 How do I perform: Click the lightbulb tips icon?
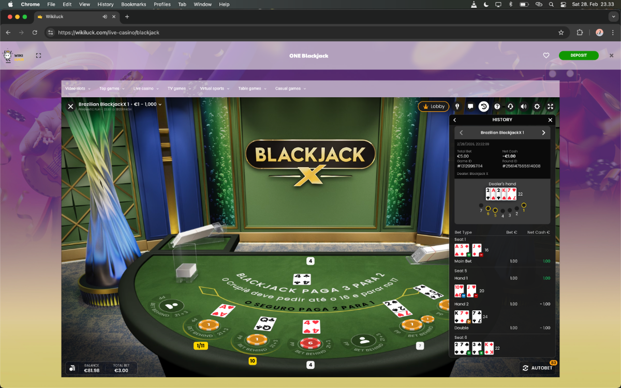coord(457,107)
